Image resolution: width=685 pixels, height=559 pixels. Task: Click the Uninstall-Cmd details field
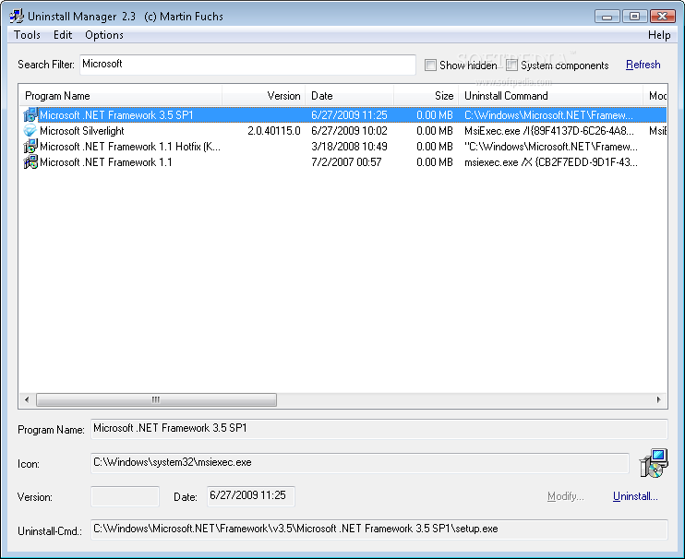pyautogui.click(x=379, y=529)
